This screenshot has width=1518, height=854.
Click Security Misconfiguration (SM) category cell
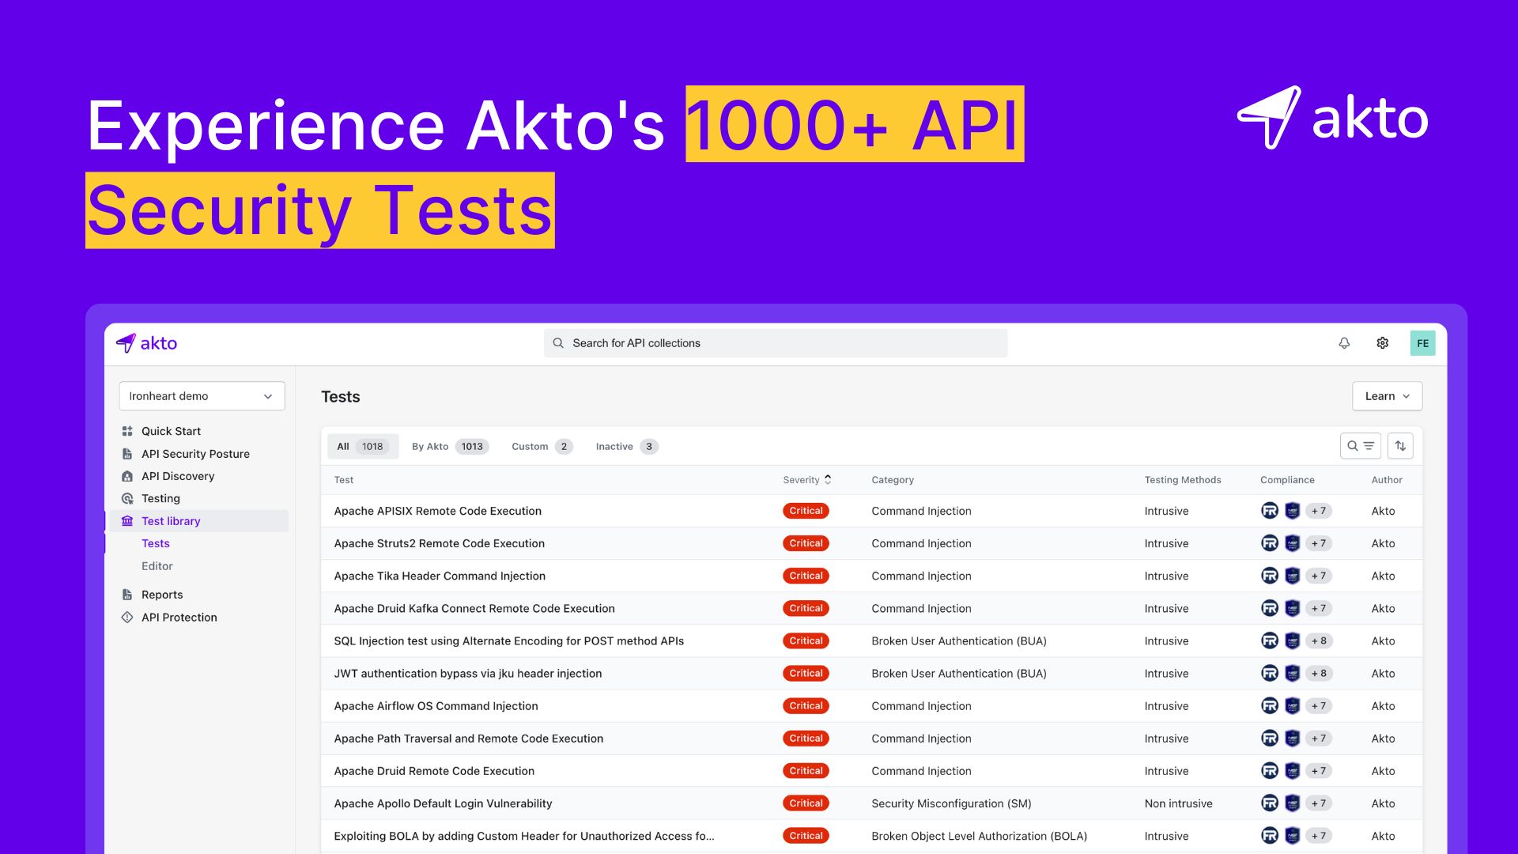(x=952, y=803)
